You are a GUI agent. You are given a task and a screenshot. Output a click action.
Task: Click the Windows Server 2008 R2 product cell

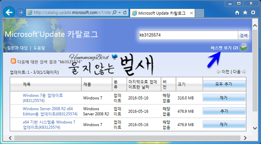click(96, 111)
